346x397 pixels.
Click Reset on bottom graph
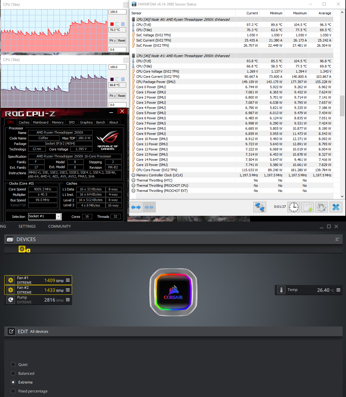click(122, 96)
